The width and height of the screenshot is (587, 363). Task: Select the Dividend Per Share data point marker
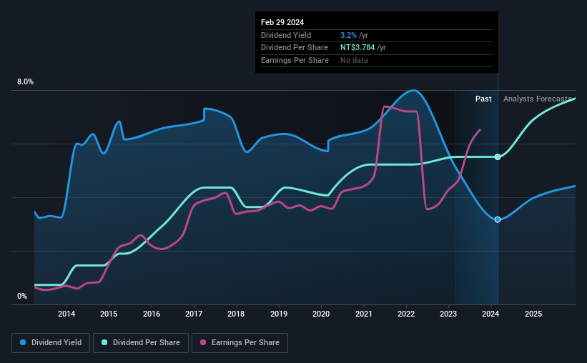click(x=498, y=156)
